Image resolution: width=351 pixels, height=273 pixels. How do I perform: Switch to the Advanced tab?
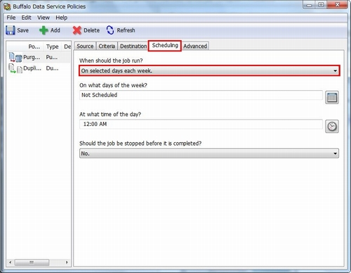[x=195, y=46]
